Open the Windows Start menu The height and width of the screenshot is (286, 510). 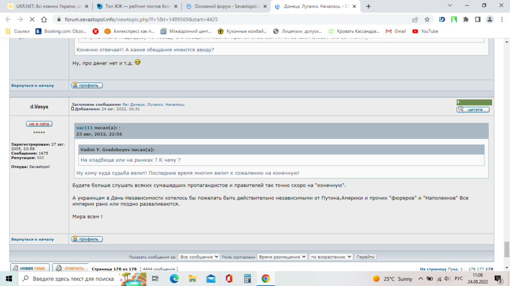point(9,278)
